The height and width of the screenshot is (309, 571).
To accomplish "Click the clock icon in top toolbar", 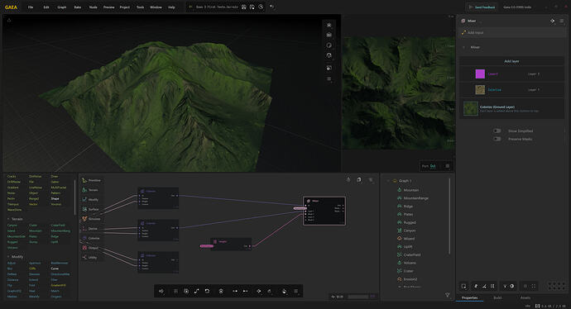I will point(261,7).
